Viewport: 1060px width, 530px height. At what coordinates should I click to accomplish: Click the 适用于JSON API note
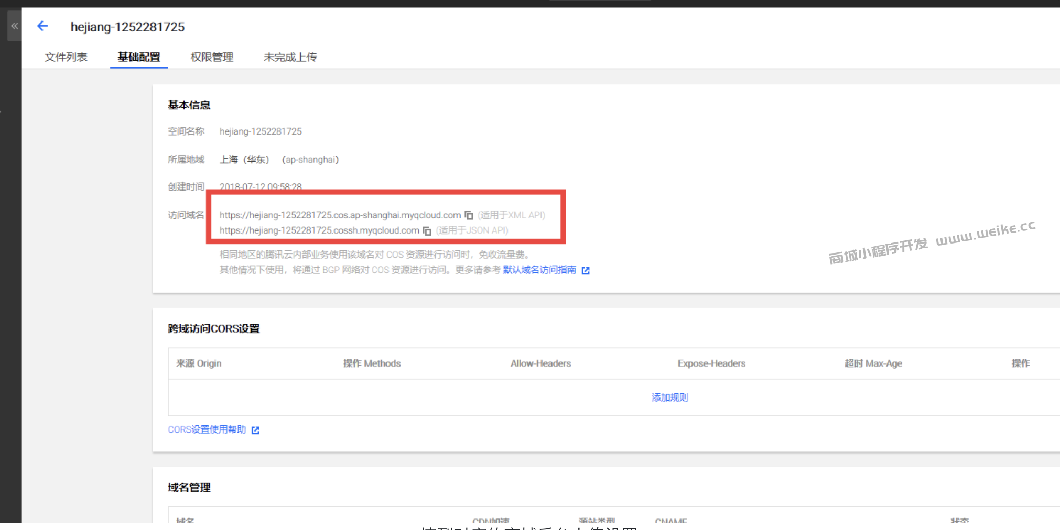click(472, 230)
